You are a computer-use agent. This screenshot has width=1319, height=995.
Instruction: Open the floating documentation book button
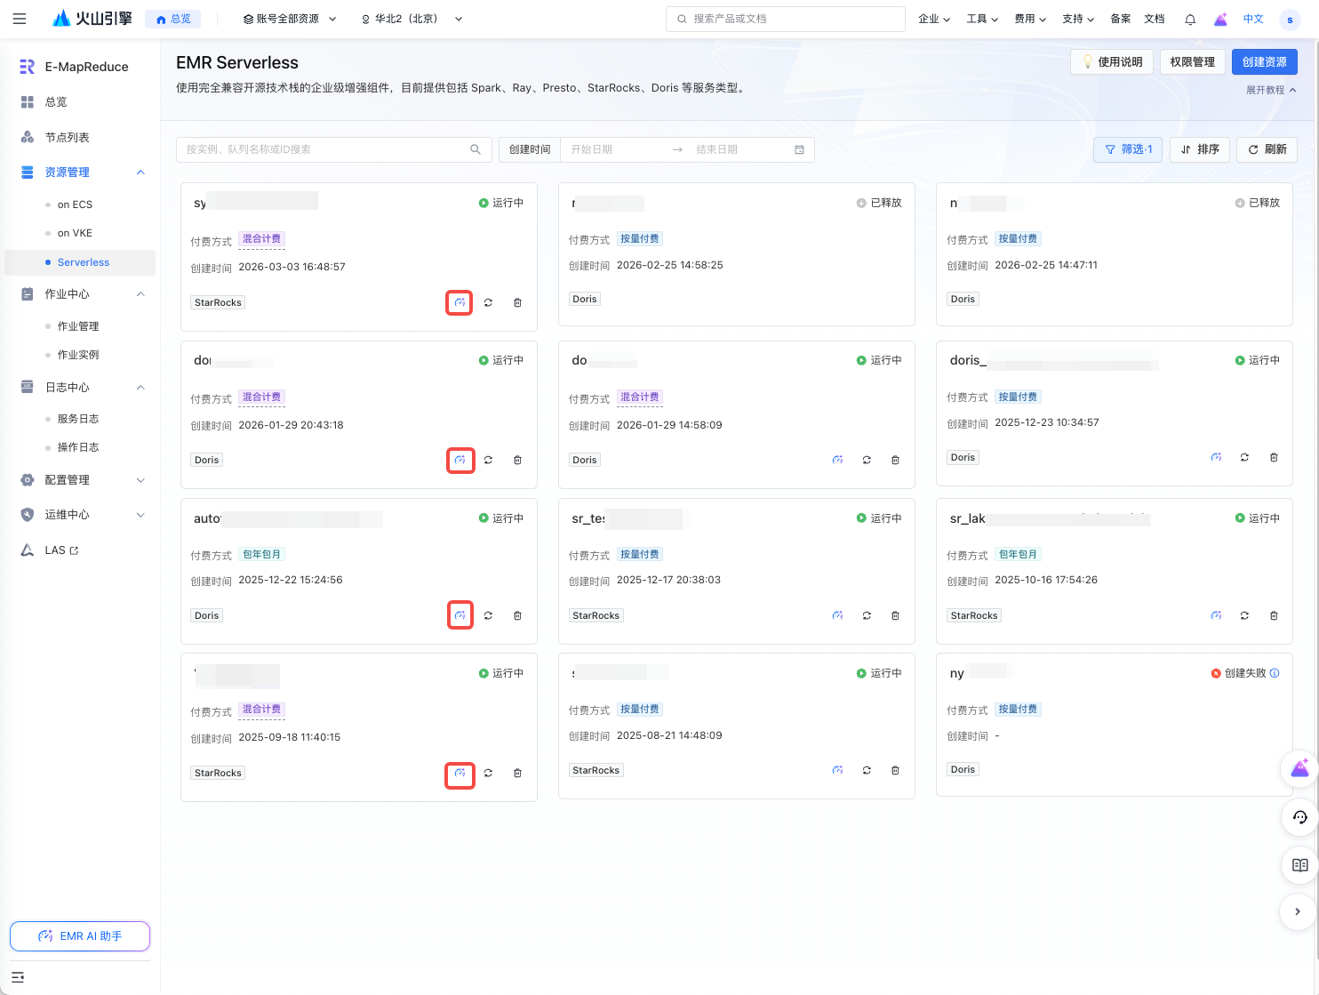pyautogui.click(x=1299, y=865)
